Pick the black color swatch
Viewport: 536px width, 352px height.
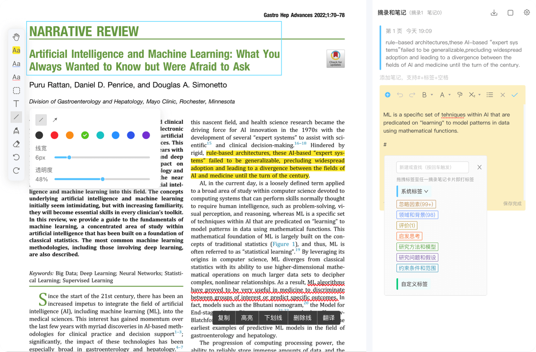pyautogui.click(x=39, y=135)
